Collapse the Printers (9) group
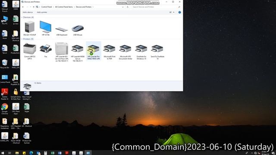Screen dimensions: 276x155 point(22,39)
